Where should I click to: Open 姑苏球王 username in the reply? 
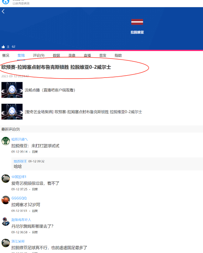coord(20,161)
